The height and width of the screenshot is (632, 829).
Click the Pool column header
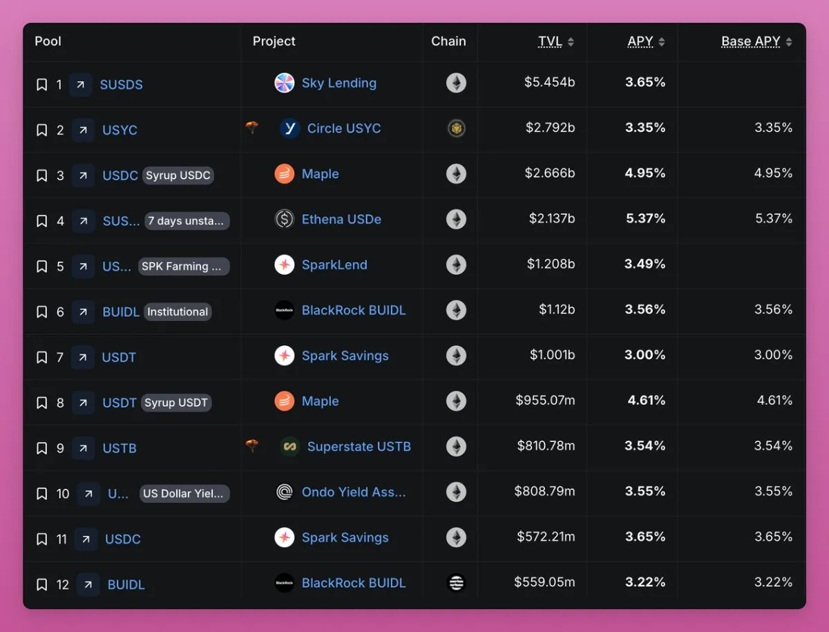tap(48, 41)
